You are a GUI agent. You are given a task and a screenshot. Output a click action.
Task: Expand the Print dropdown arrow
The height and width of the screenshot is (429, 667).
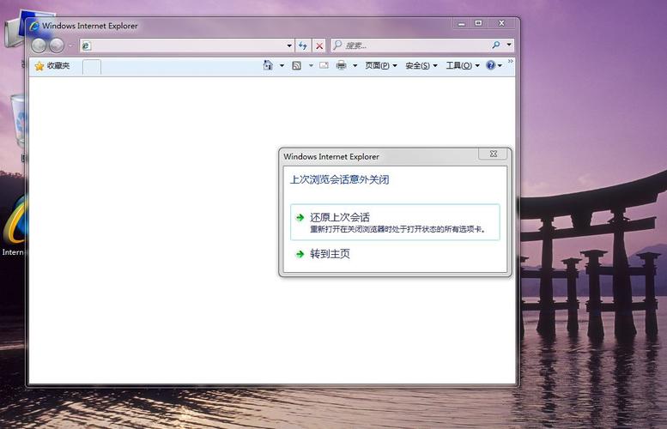click(355, 65)
